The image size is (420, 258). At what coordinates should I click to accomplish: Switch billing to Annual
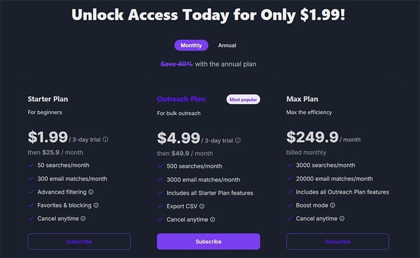click(227, 46)
